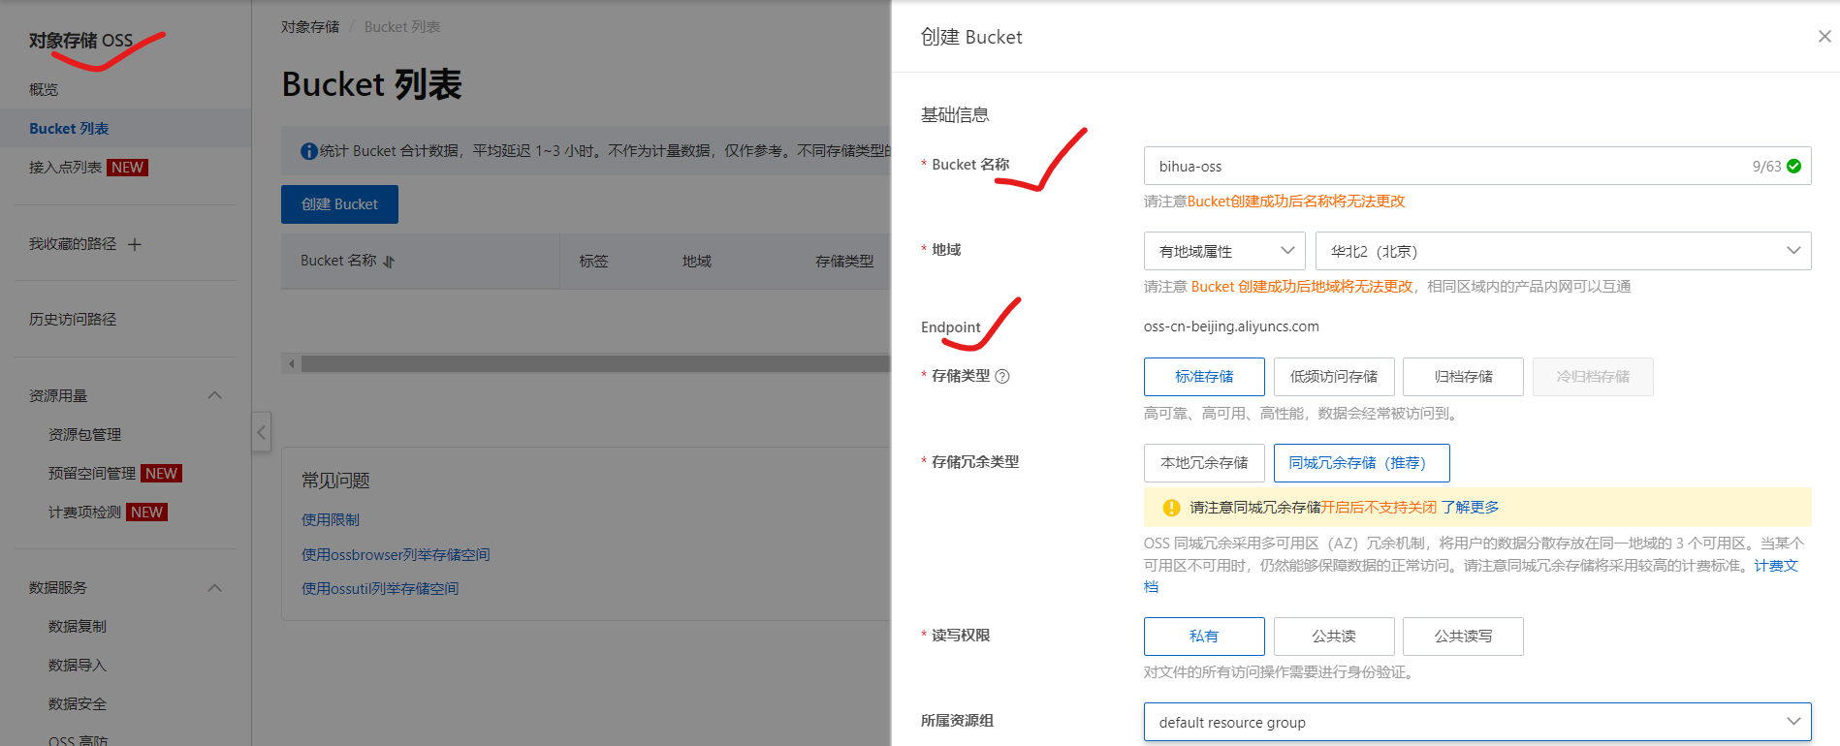Collapse the 数据服务 section
The height and width of the screenshot is (746, 1840).
coord(215,588)
